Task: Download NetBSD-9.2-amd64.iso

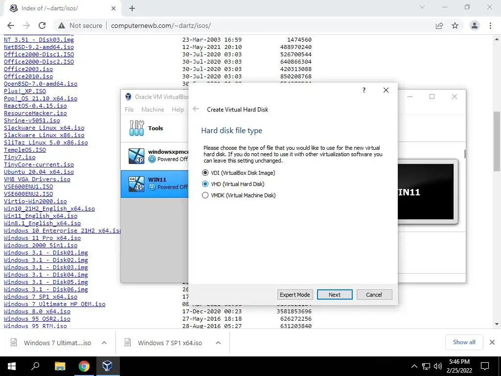Action: click(x=39, y=47)
